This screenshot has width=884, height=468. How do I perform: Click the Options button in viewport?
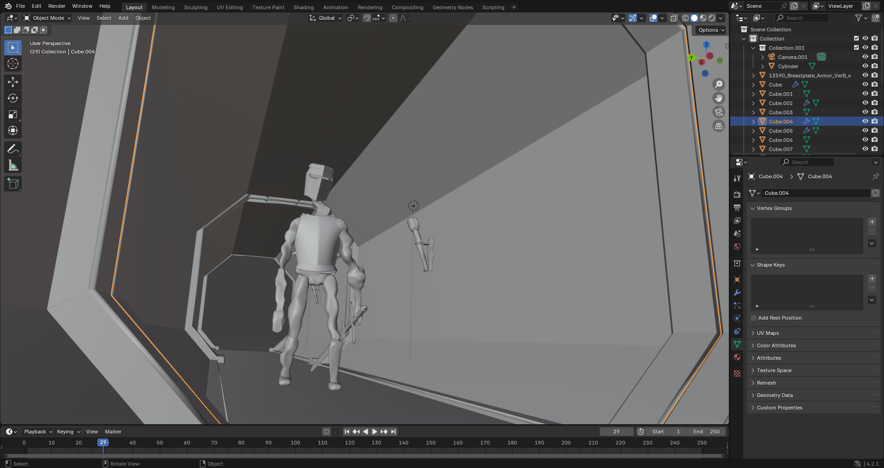coord(711,30)
